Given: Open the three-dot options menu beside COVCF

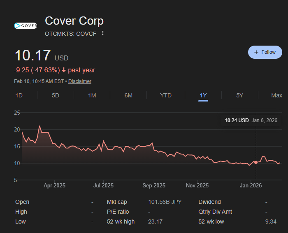Looking at the screenshot, I should (x=103, y=33).
